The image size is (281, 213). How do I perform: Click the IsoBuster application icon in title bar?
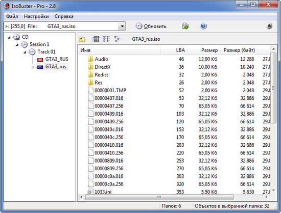click(7, 6)
